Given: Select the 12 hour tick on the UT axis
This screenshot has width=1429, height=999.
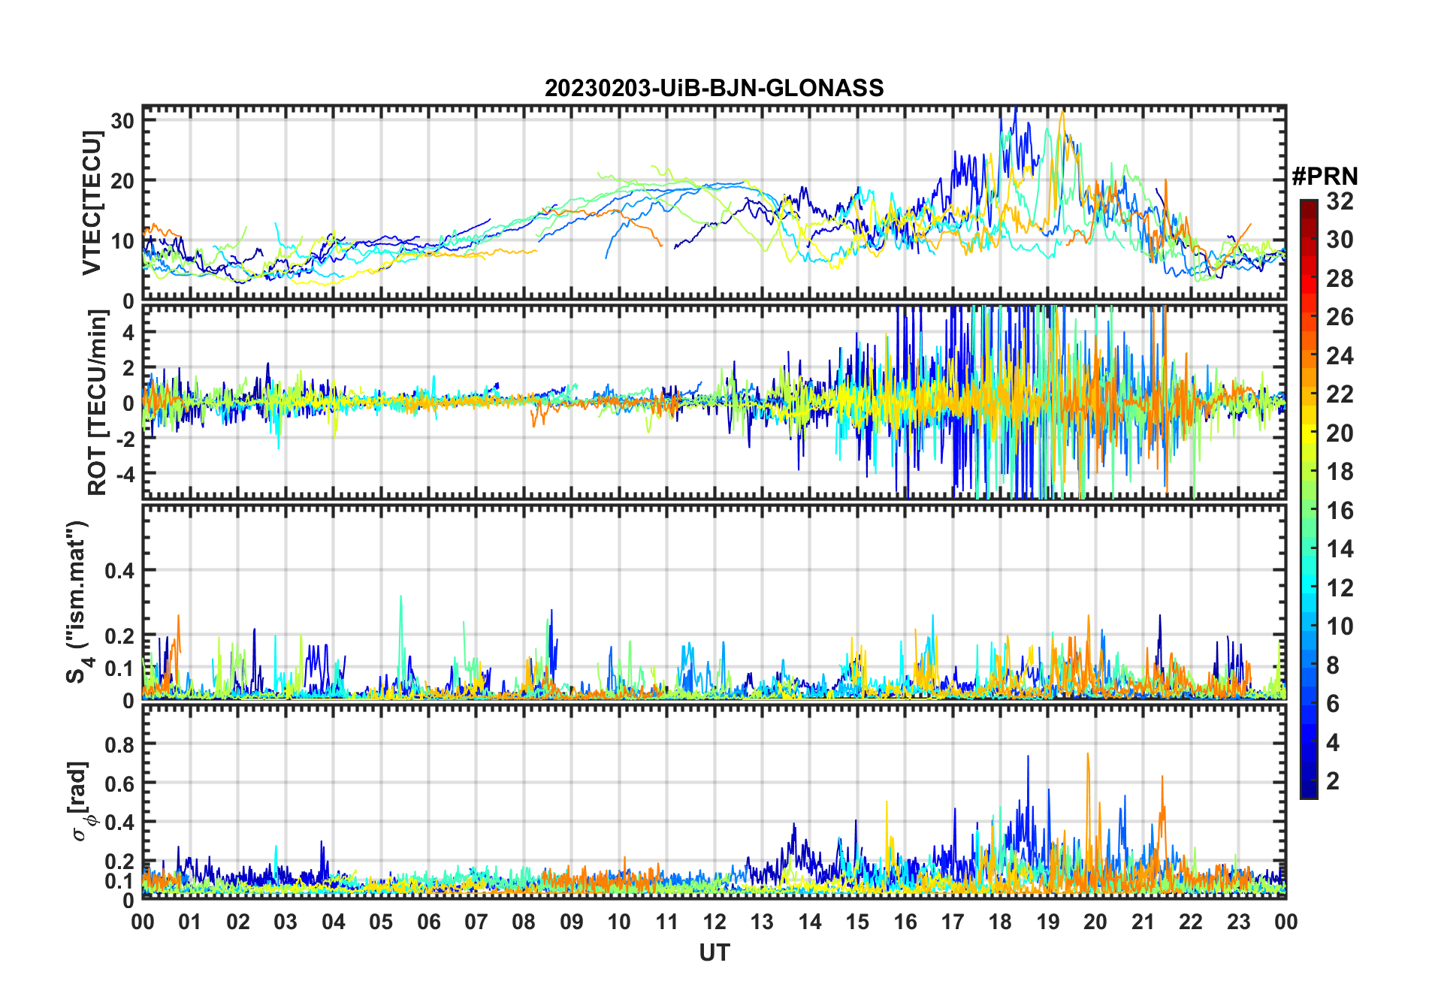Looking at the screenshot, I should tap(714, 922).
